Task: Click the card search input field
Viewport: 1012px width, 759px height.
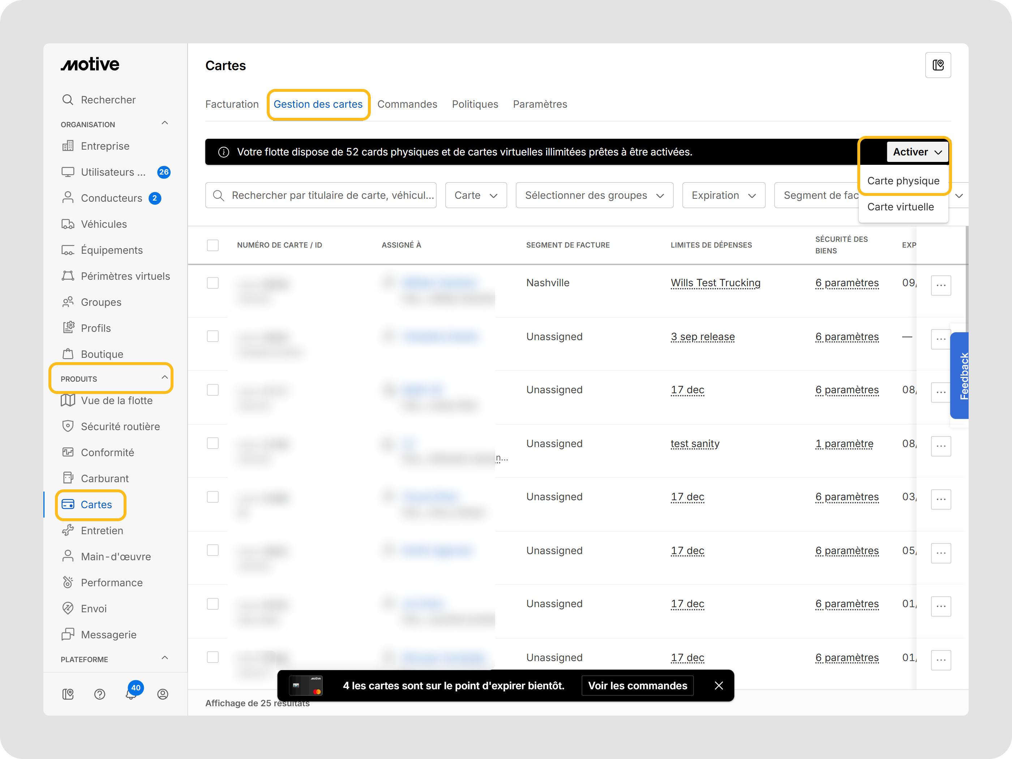Action: point(321,196)
